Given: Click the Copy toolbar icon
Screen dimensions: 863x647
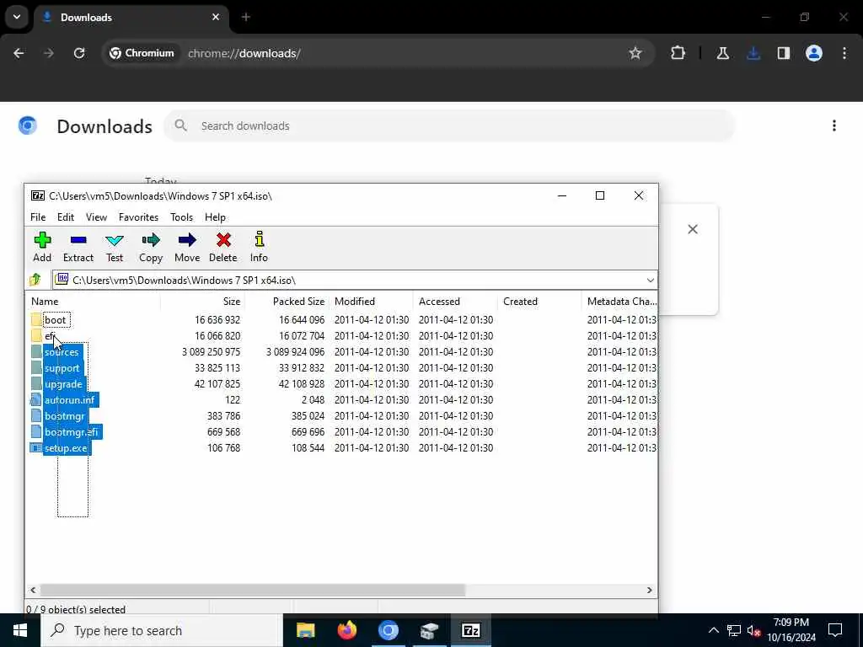Looking at the screenshot, I should pyautogui.click(x=151, y=247).
